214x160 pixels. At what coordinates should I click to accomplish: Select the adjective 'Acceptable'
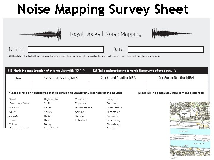(113, 112)
